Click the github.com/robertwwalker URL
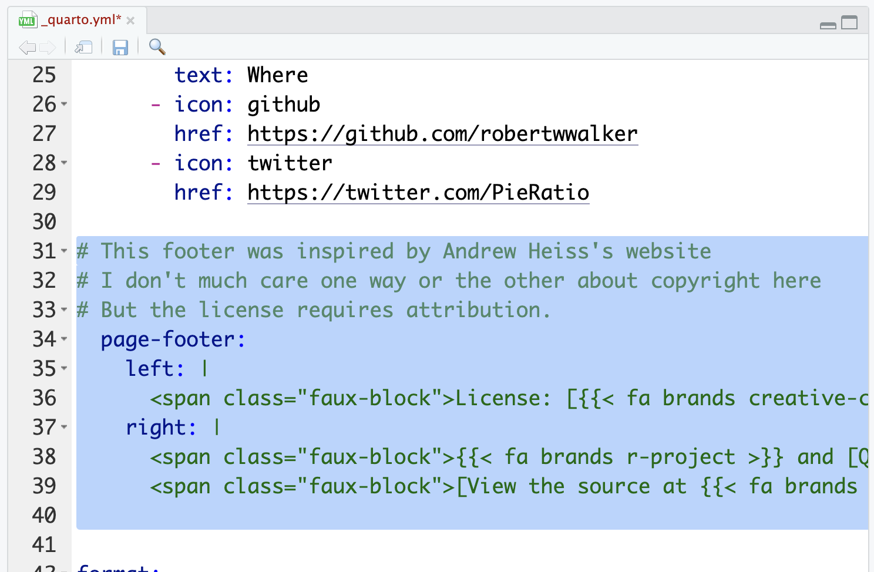The height and width of the screenshot is (572, 874). point(442,134)
